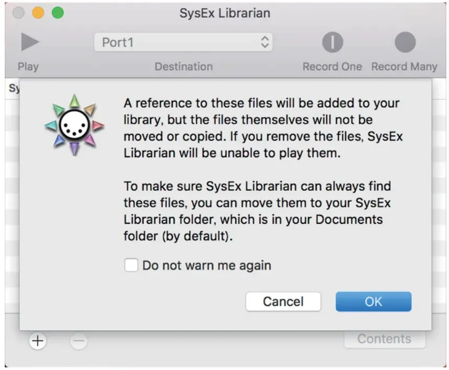Click the plus add-file button
The height and width of the screenshot is (370, 449).
tap(37, 341)
